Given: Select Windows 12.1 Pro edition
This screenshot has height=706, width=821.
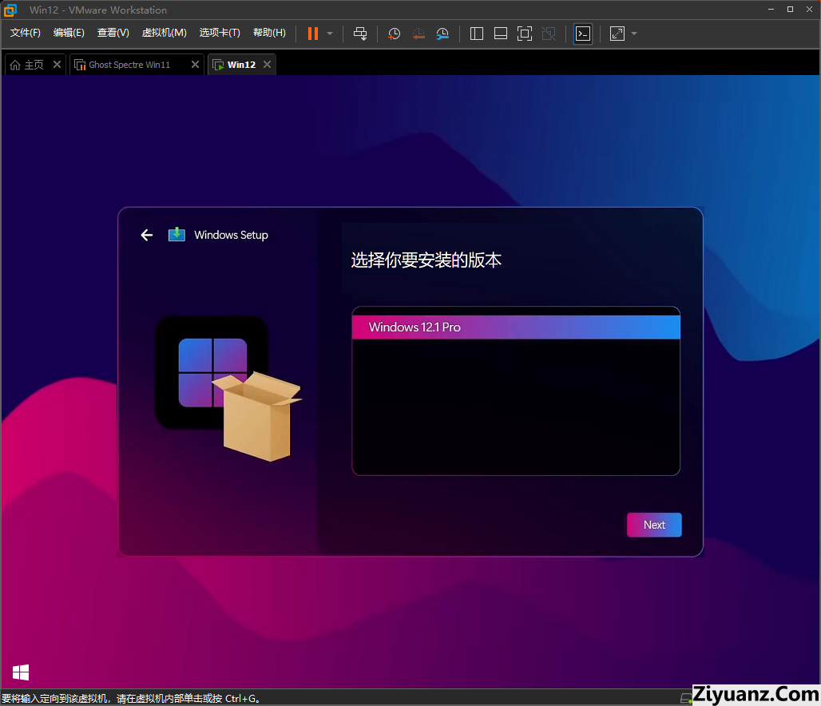Looking at the screenshot, I should (516, 327).
